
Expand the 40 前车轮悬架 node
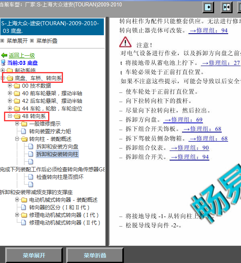[x=10, y=93]
